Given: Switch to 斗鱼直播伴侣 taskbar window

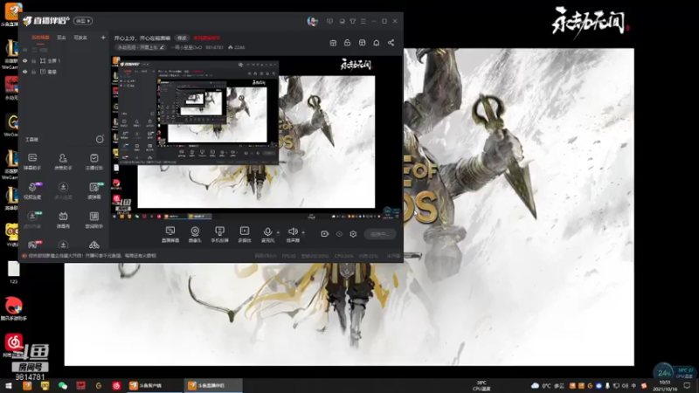Looking at the screenshot, I should pyautogui.click(x=213, y=385).
